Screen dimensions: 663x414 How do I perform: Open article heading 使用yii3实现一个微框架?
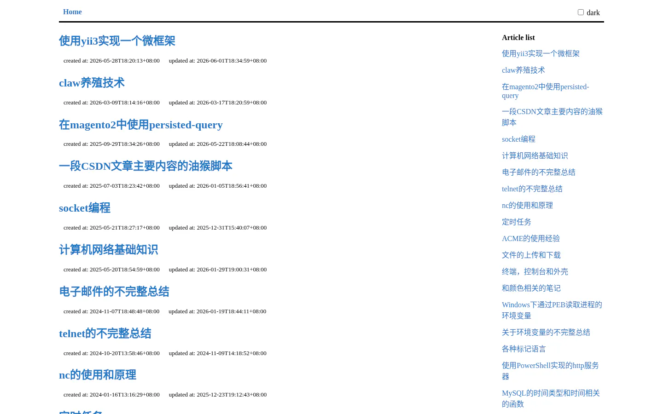click(x=117, y=41)
